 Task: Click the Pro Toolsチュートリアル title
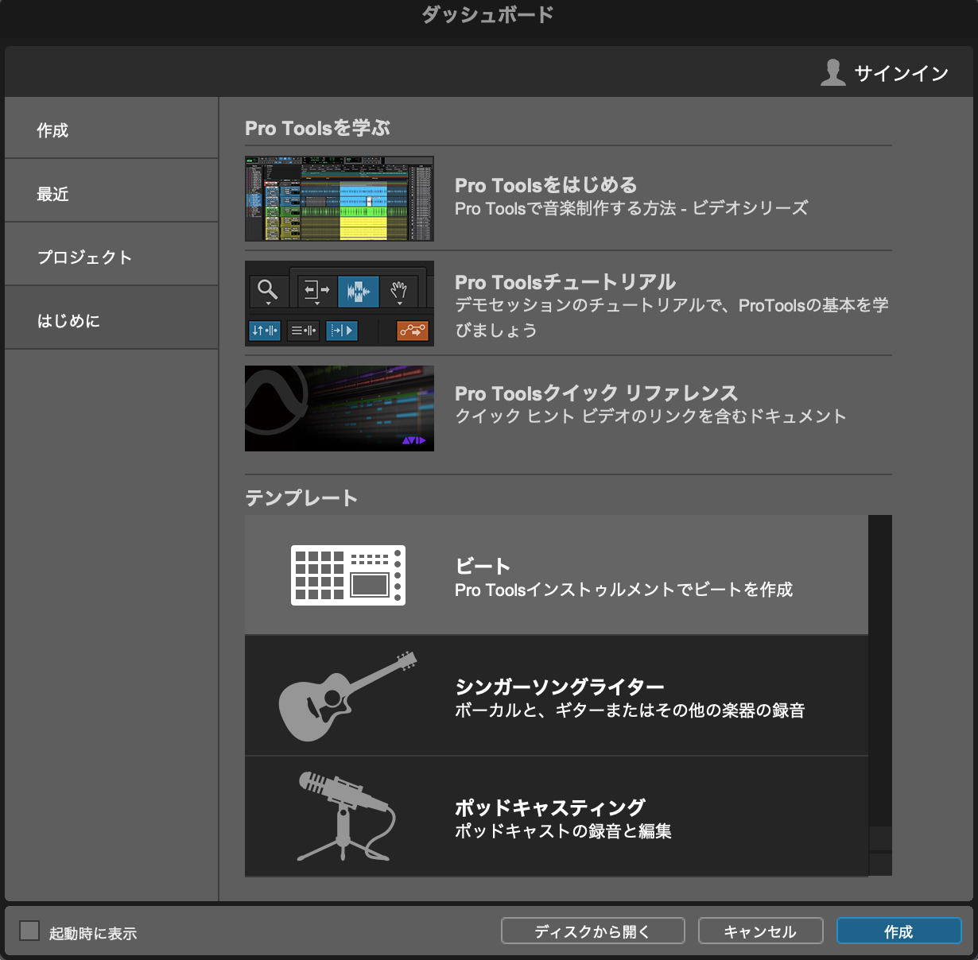point(565,282)
